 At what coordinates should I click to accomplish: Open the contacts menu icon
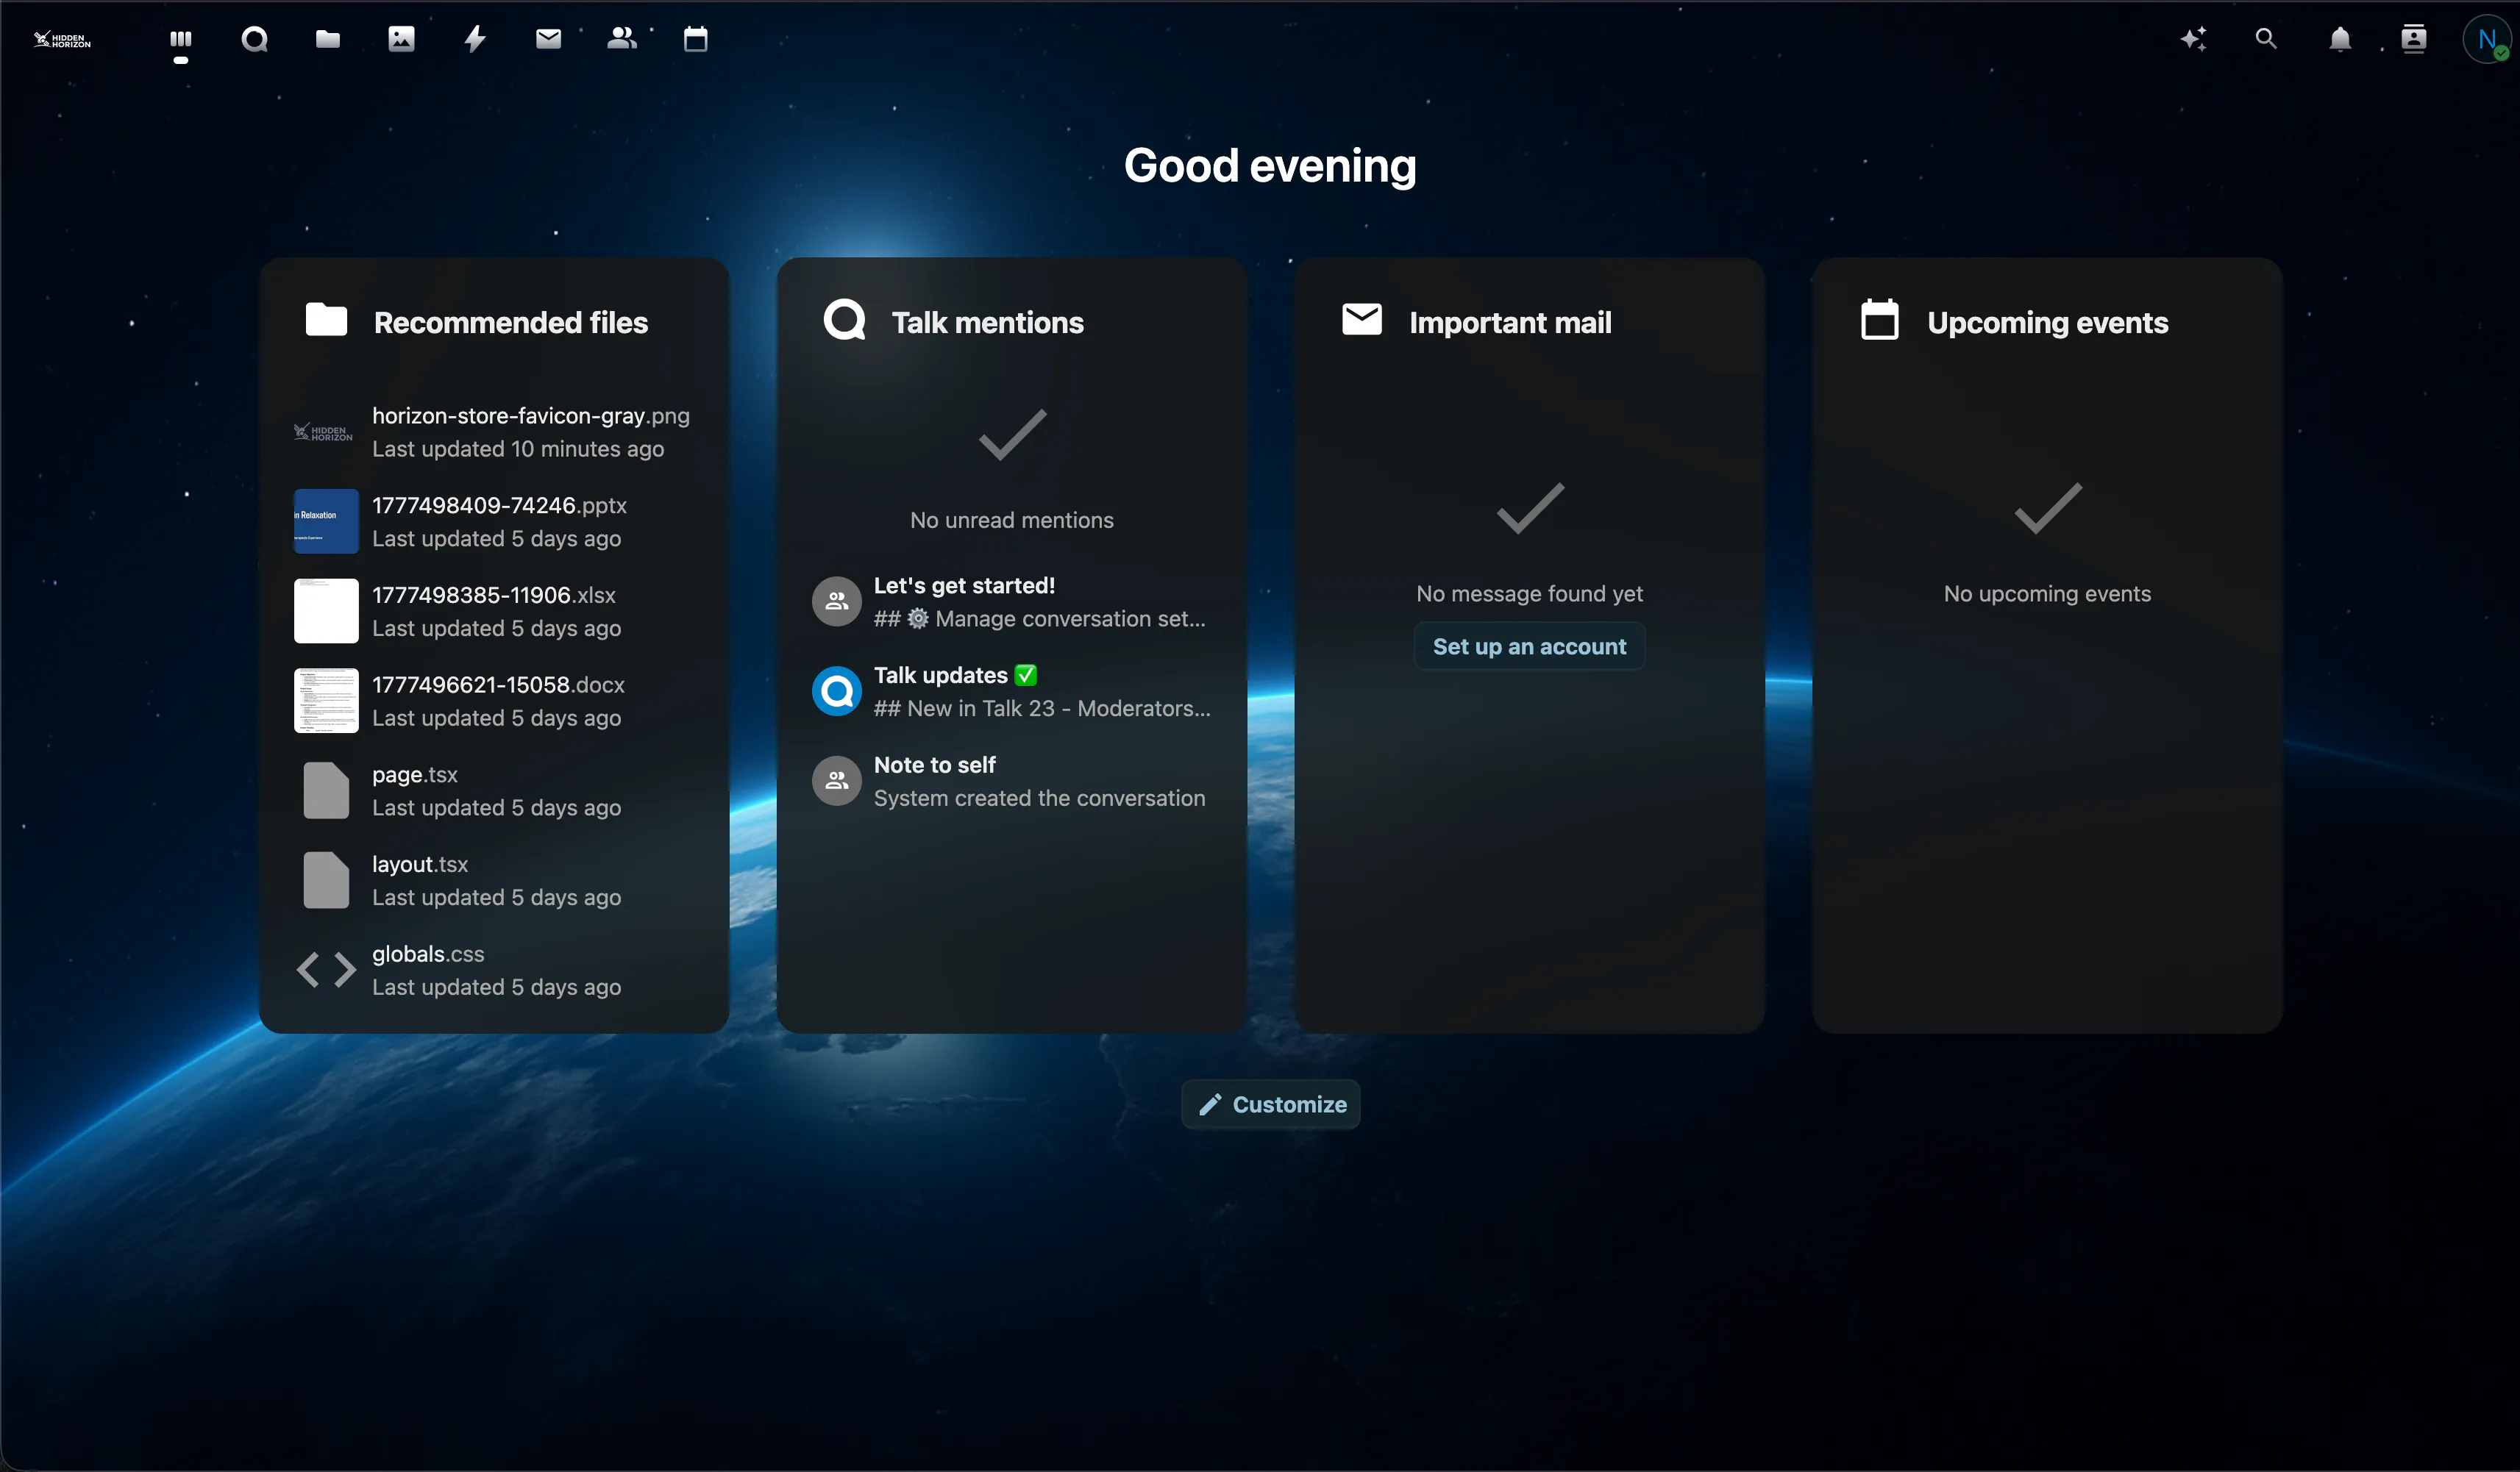[2414, 39]
